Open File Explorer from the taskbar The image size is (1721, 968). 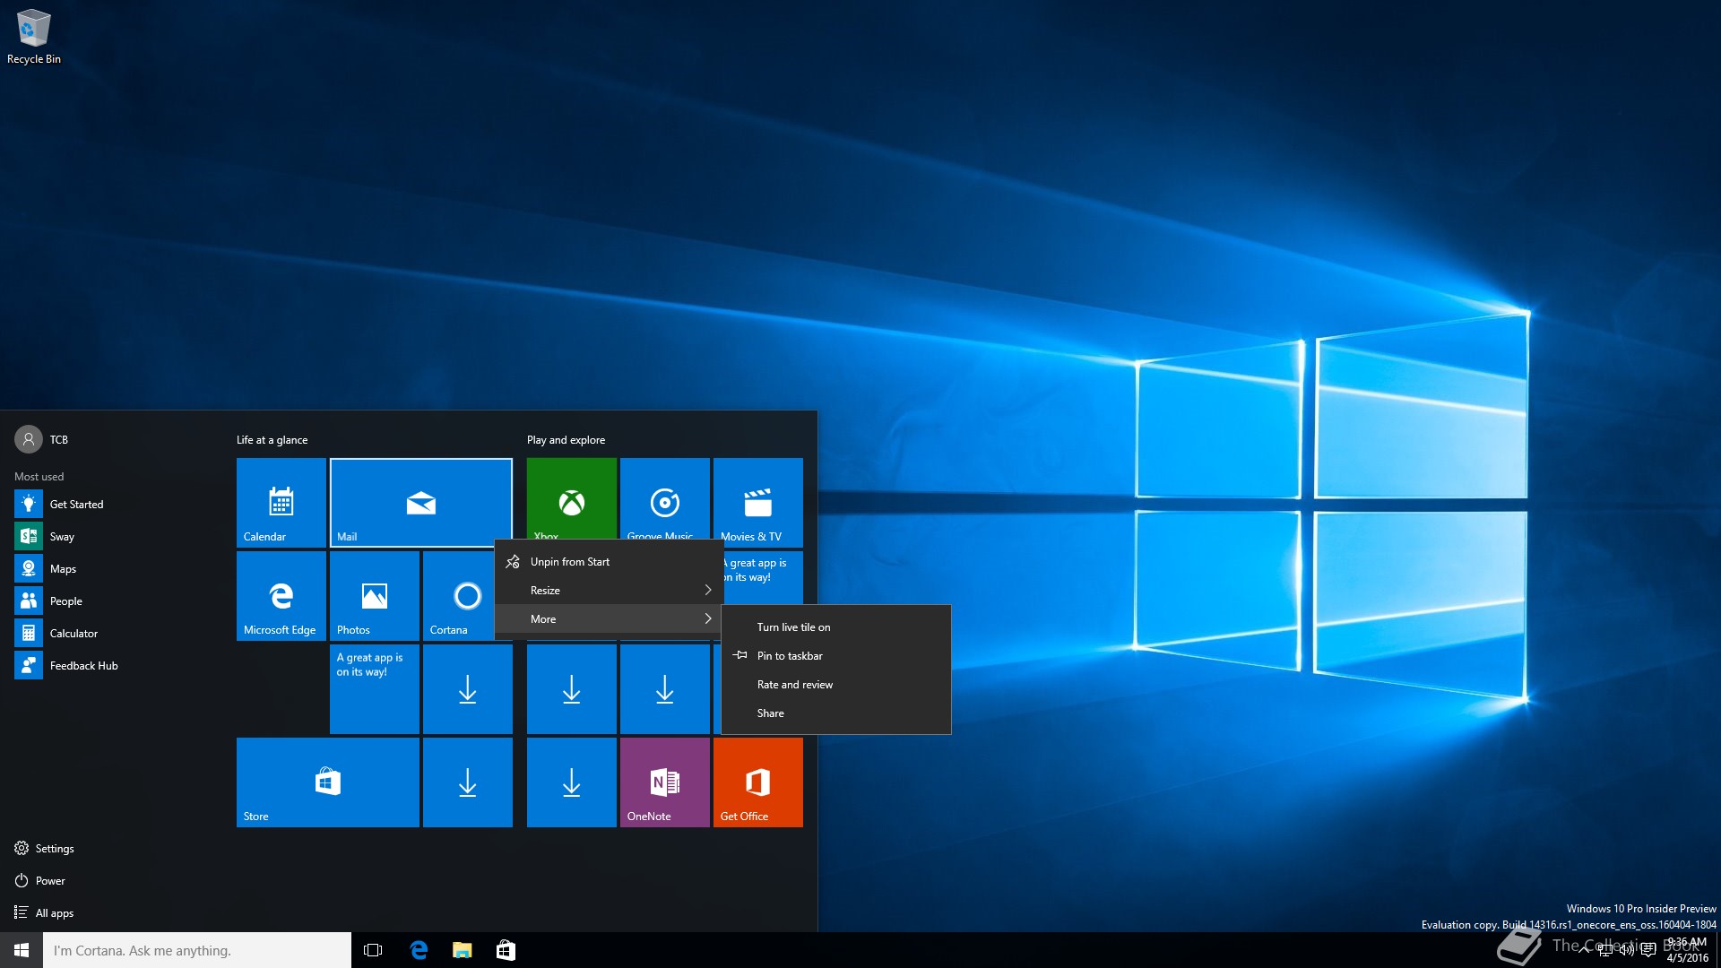pyautogui.click(x=462, y=950)
